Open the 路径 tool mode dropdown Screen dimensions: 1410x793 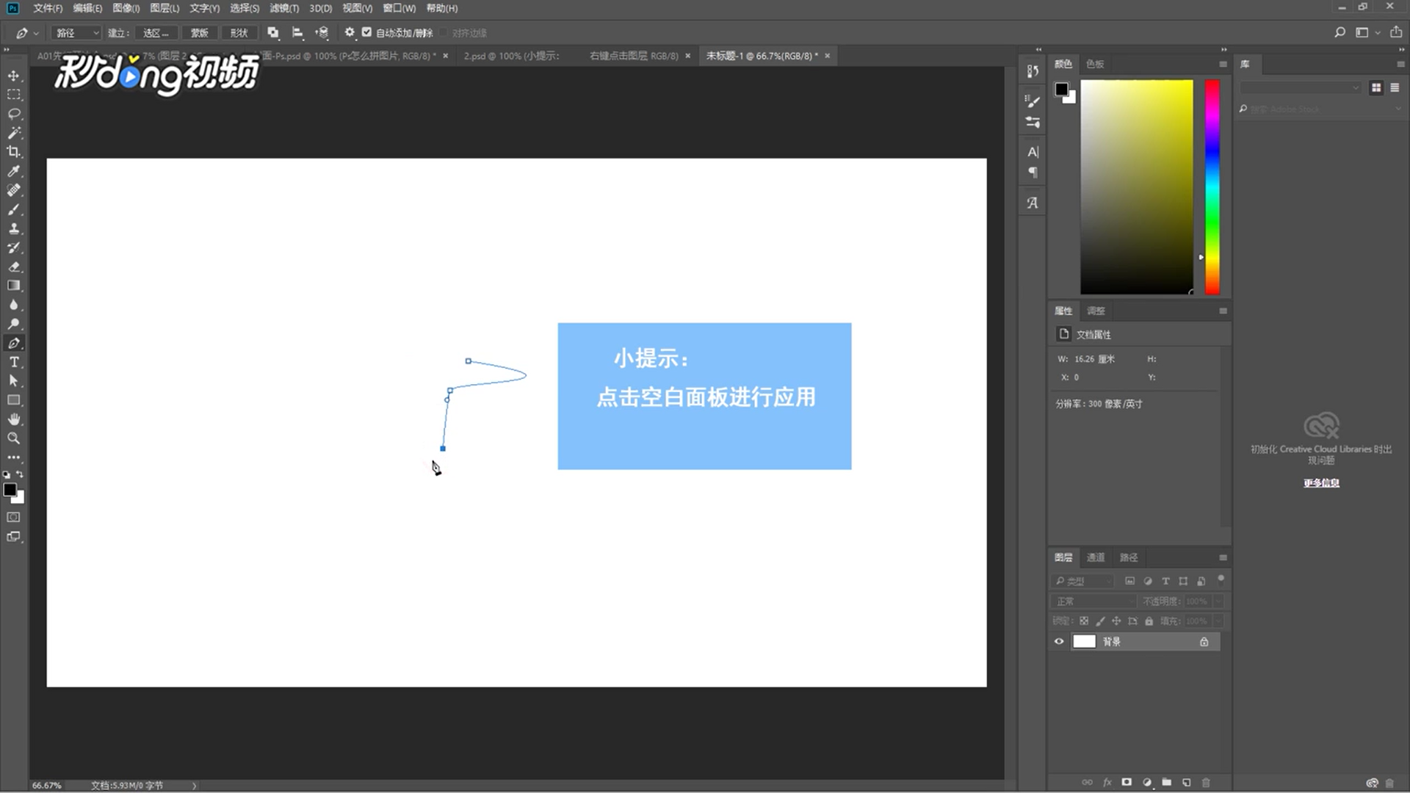tap(76, 32)
